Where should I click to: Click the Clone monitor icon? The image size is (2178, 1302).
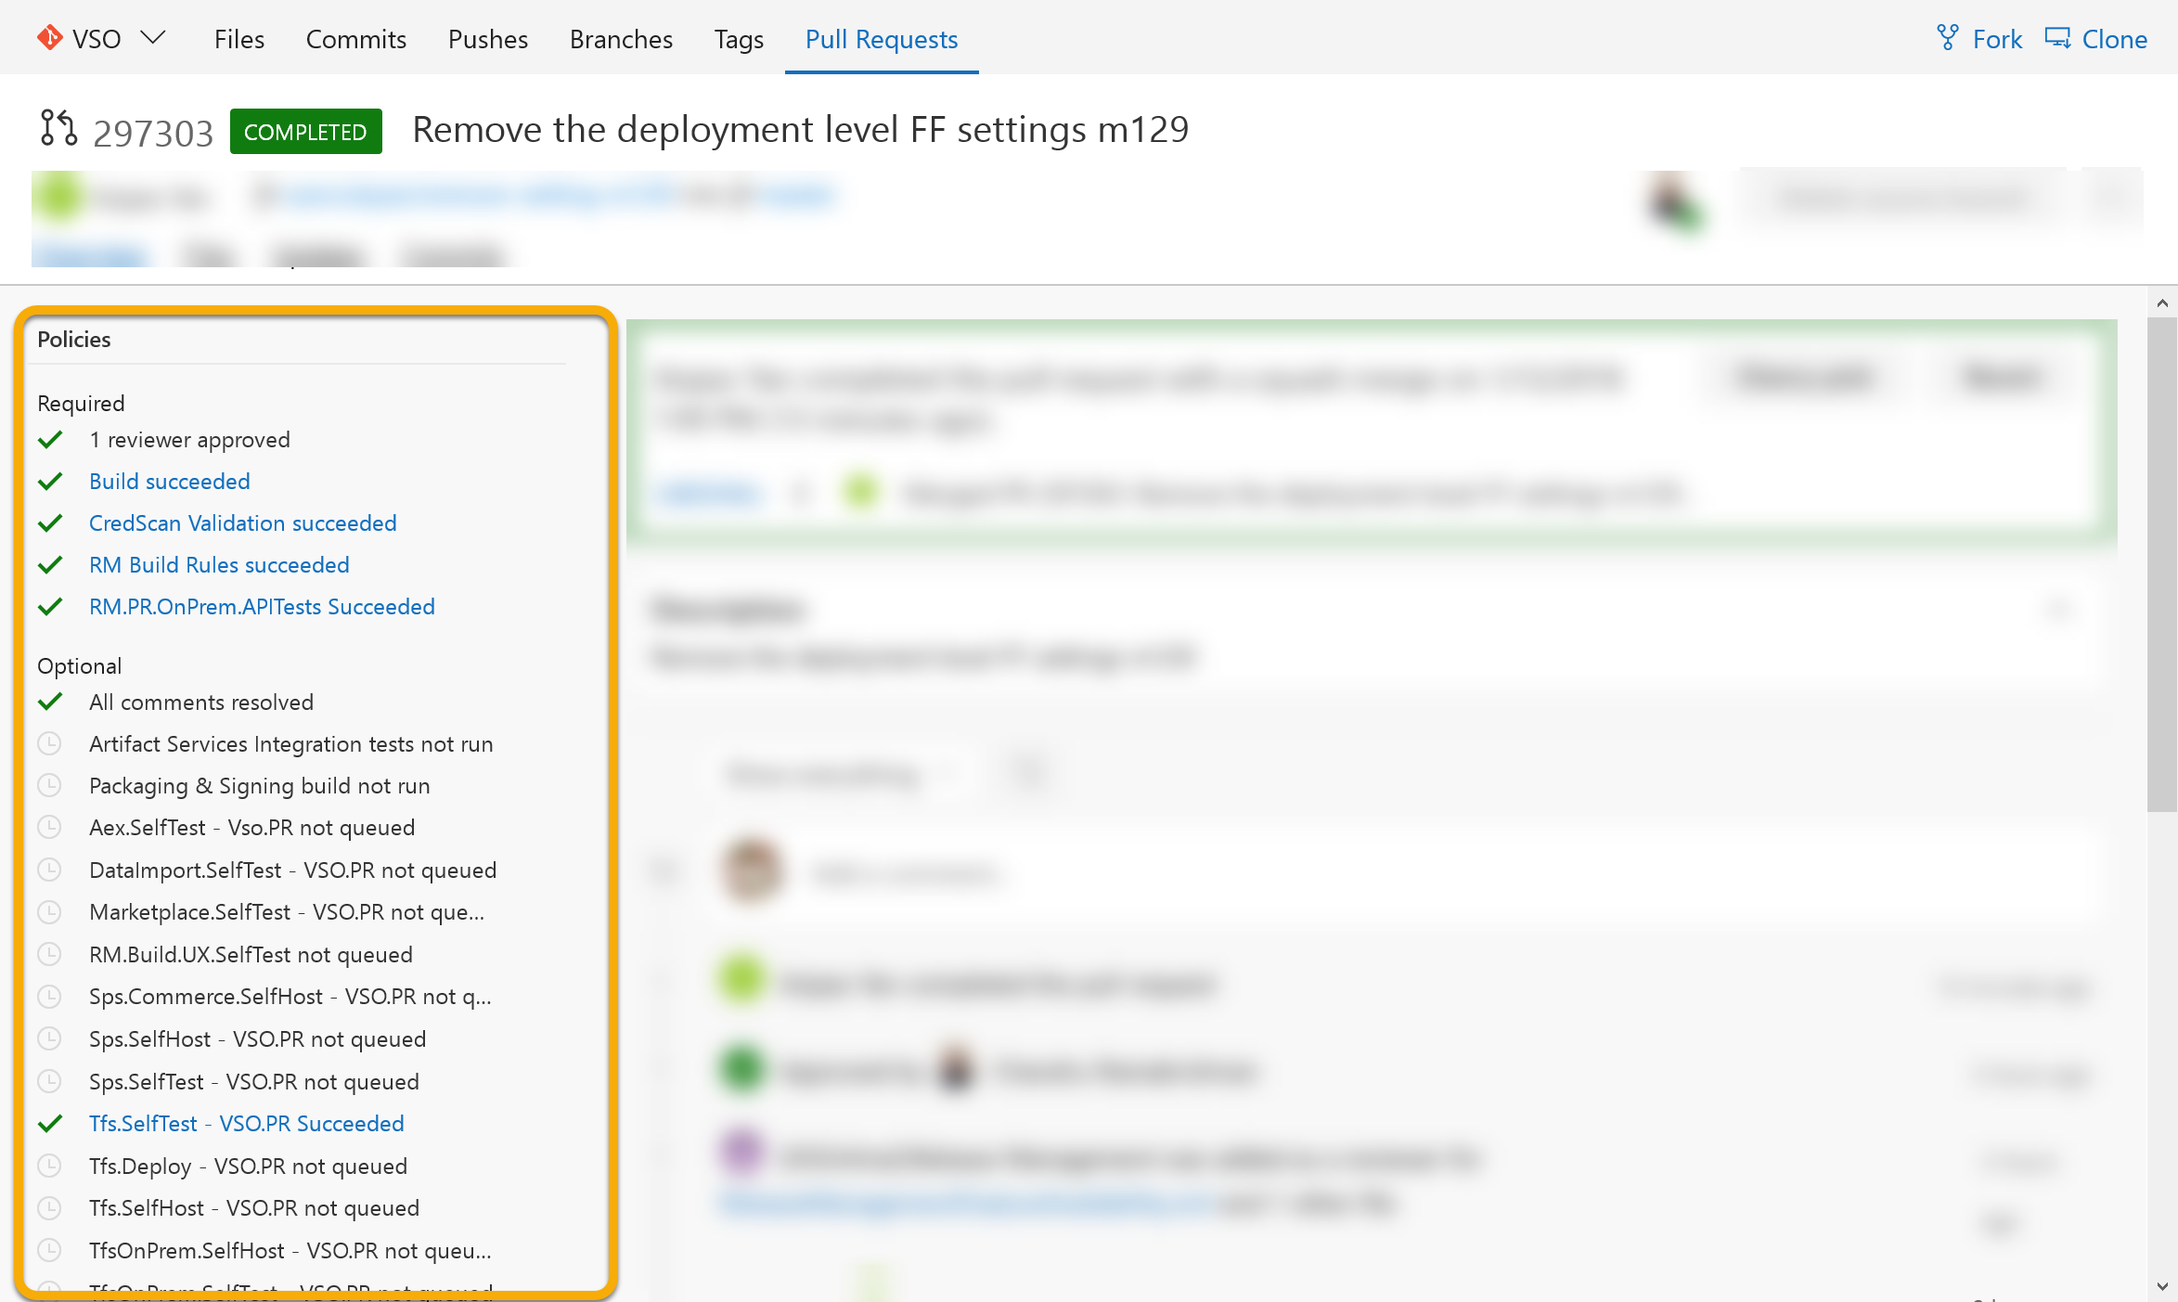[2057, 38]
